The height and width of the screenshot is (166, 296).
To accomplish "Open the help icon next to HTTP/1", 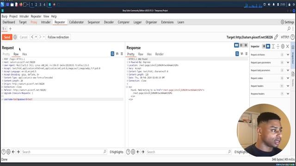I will click(292, 37).
